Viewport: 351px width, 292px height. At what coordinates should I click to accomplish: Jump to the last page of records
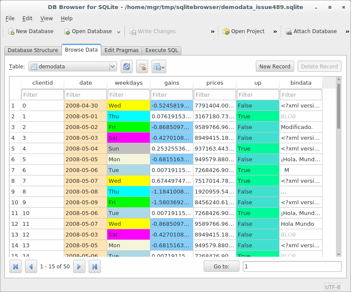95,267
